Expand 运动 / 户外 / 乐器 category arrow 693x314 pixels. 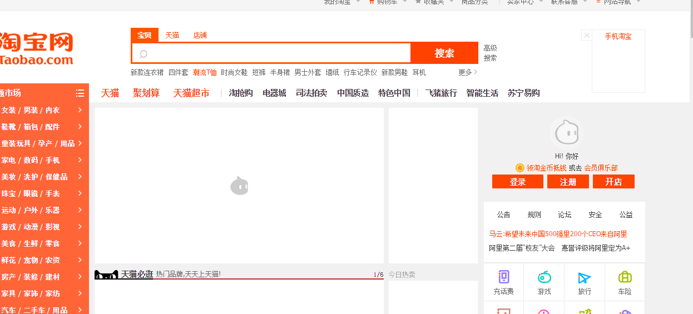80,210
